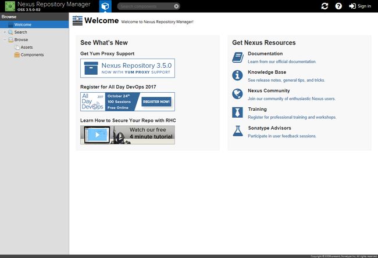Click Register for All Day DevOps 2017 heading
378x258 pixels.
118,87
